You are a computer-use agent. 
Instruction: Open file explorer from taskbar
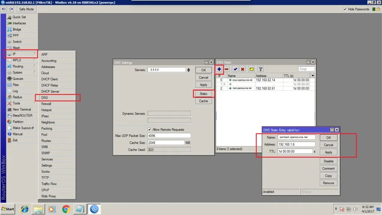tap(38, 209)
